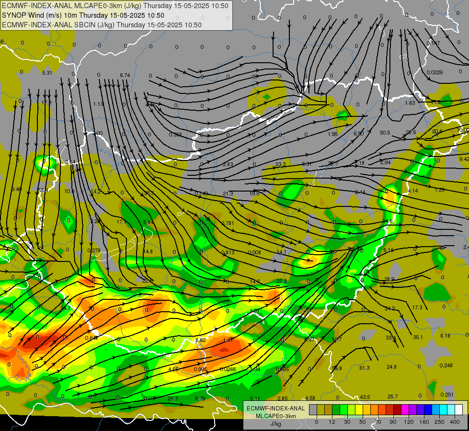The height and width of the screenshot is (431, 469).
Task: Click the map value 0.248
Action: (x=446, y=365)
